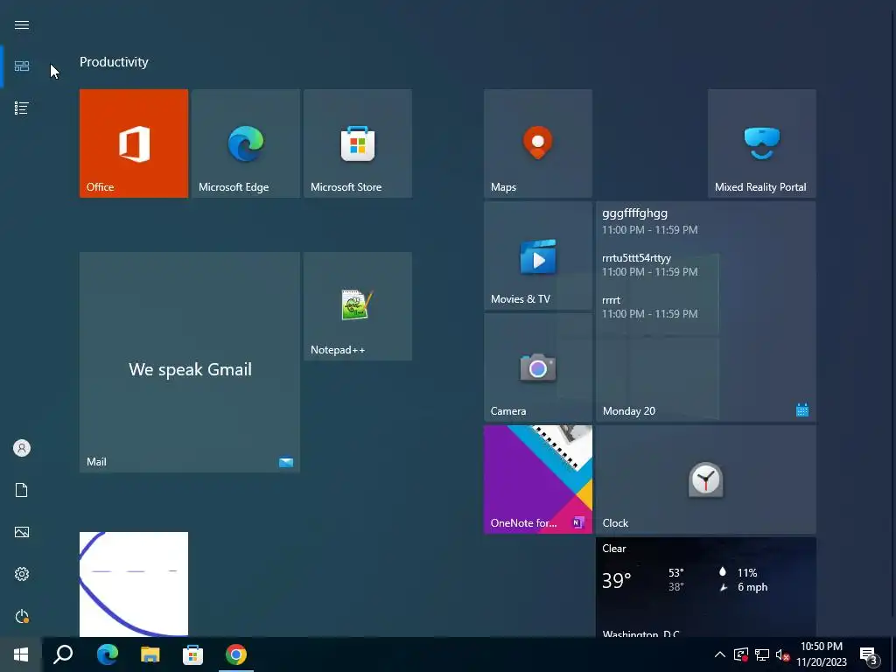Open the Office tile

(x=134, y=143)
